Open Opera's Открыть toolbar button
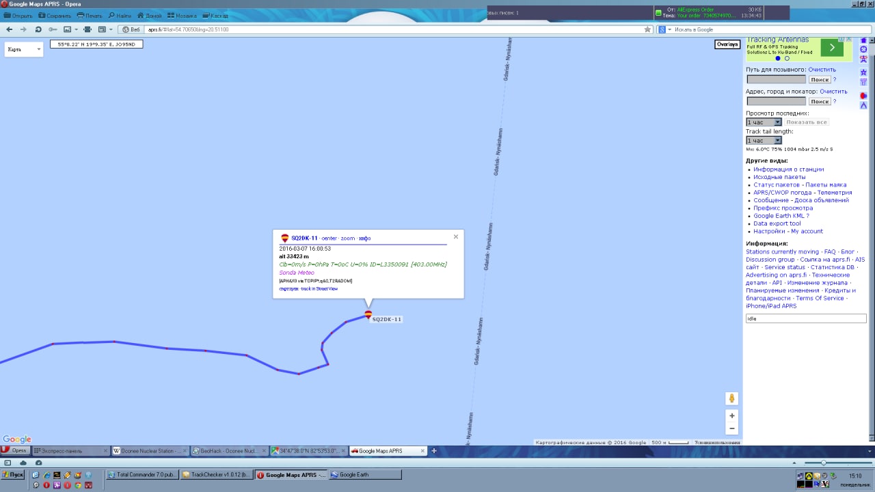Image resolution: width=875 pixels, height=492 pixels. [18, 16]
